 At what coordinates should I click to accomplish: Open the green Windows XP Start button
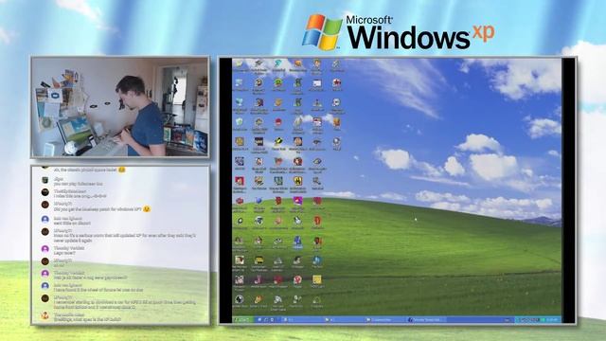pos(243,320)
